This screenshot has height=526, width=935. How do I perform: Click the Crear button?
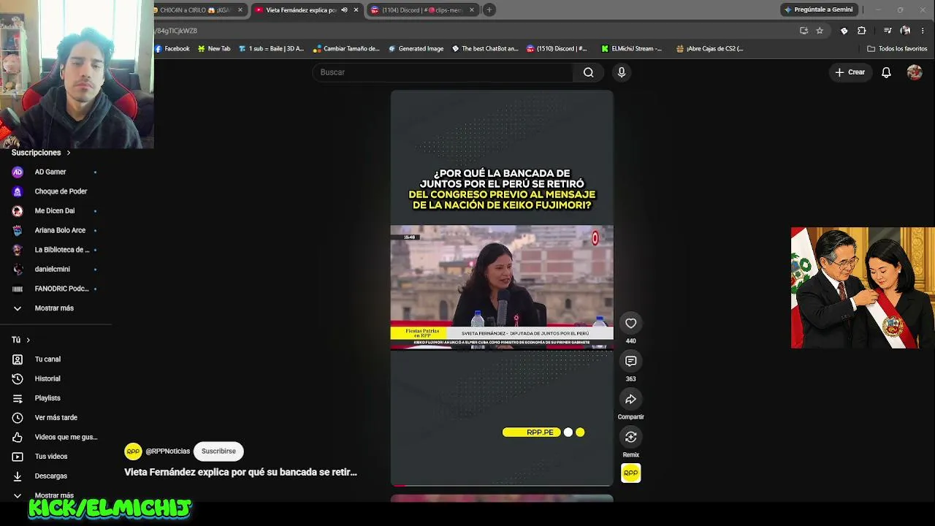click(x=850, y=72)
